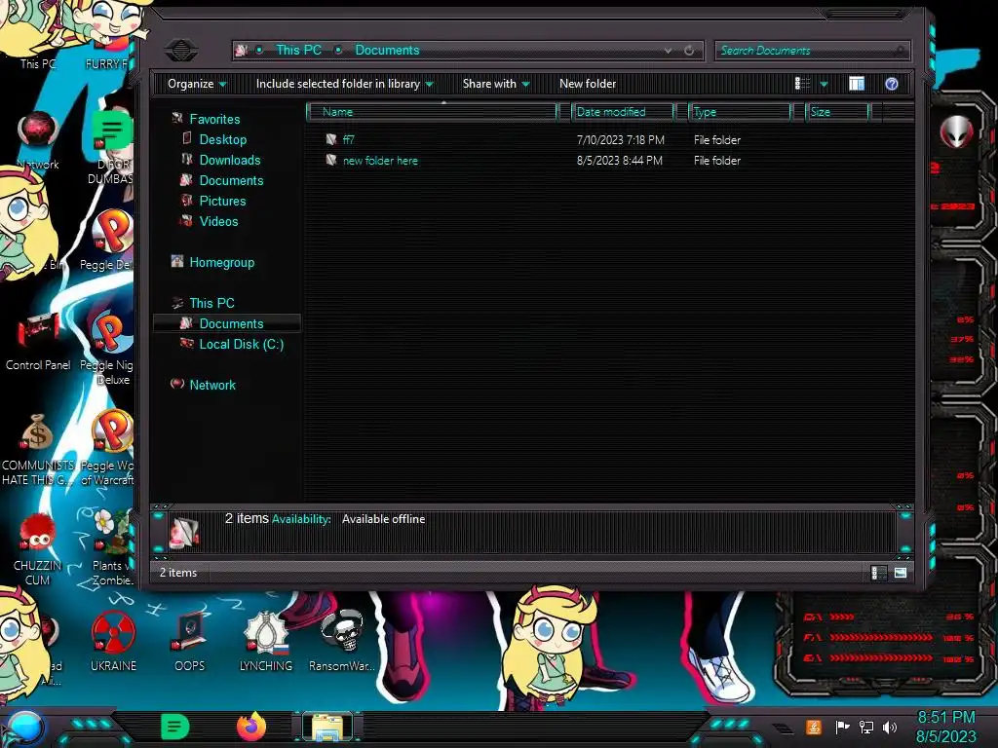Open address bar history dropdown
Viewport: 998px width, 748px height.
click(668, 51)
